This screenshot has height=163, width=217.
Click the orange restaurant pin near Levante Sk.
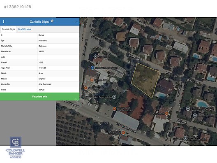tap(166, 114)
